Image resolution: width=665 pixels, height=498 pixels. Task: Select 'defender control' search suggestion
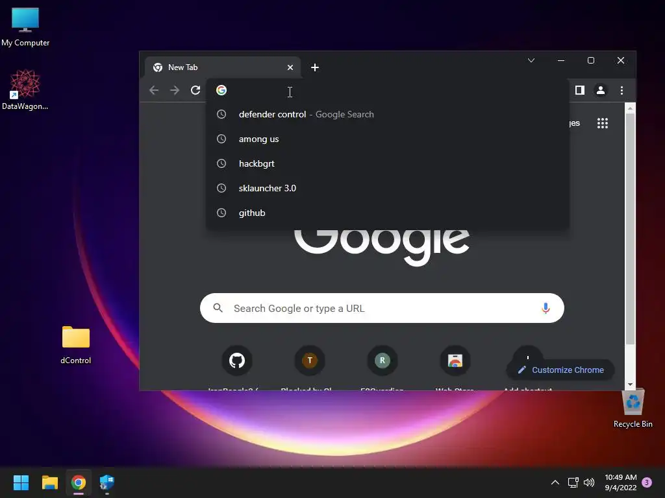[388, 114]
